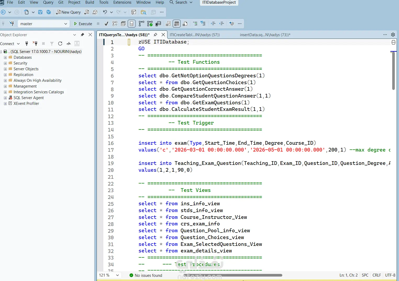Toggle Include Actual Execution Plan

[x=141, y=24]
